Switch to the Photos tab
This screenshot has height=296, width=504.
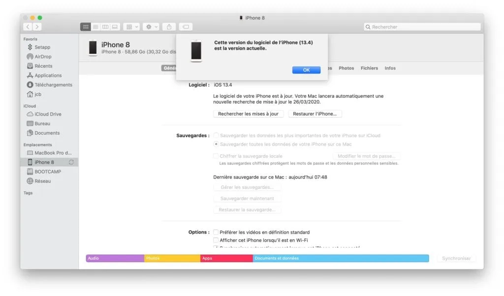(346, 68)
